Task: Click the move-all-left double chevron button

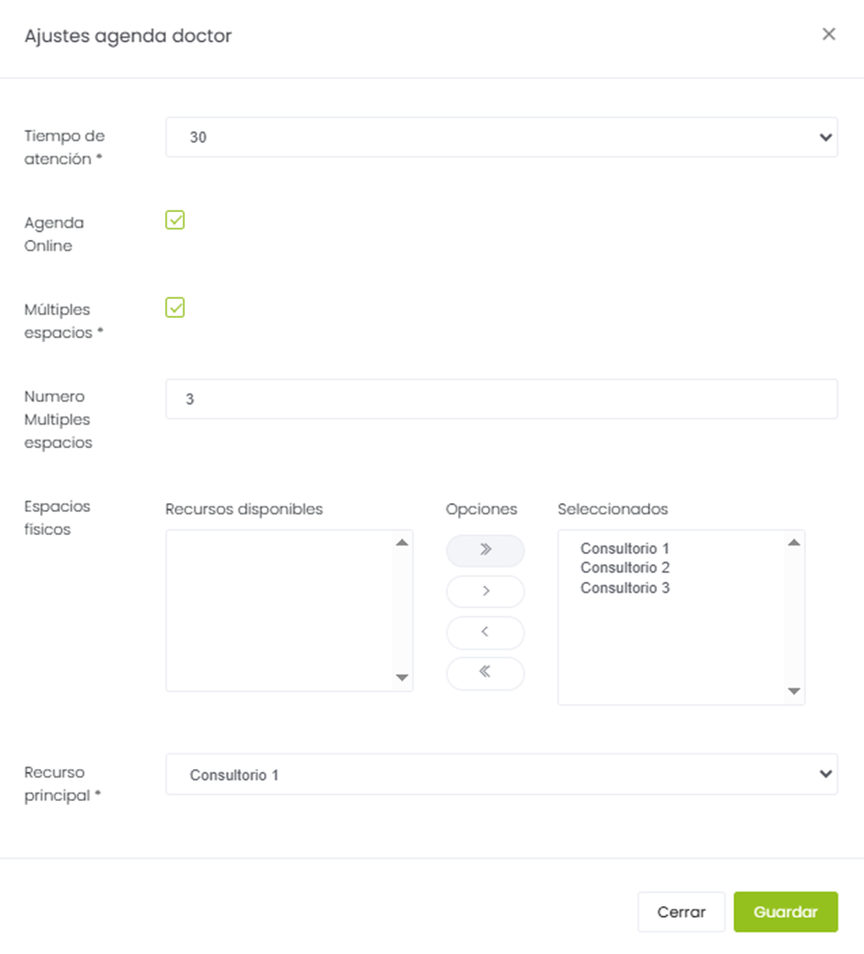Action: tap(485, 672)
